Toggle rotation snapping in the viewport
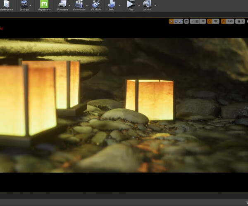This screenshot has width=248, height=206. tap(209, 21)
